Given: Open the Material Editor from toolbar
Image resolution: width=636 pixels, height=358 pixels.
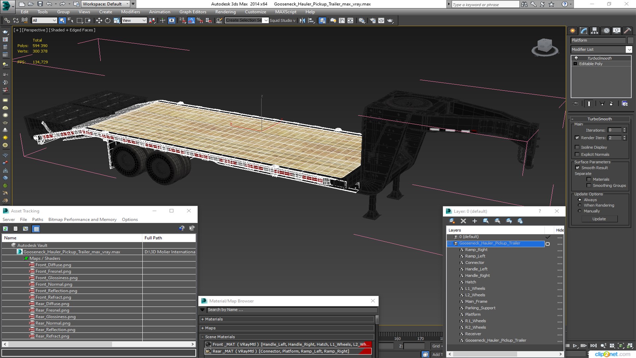Looking at the screenshot, I should [x=362, y=21].
